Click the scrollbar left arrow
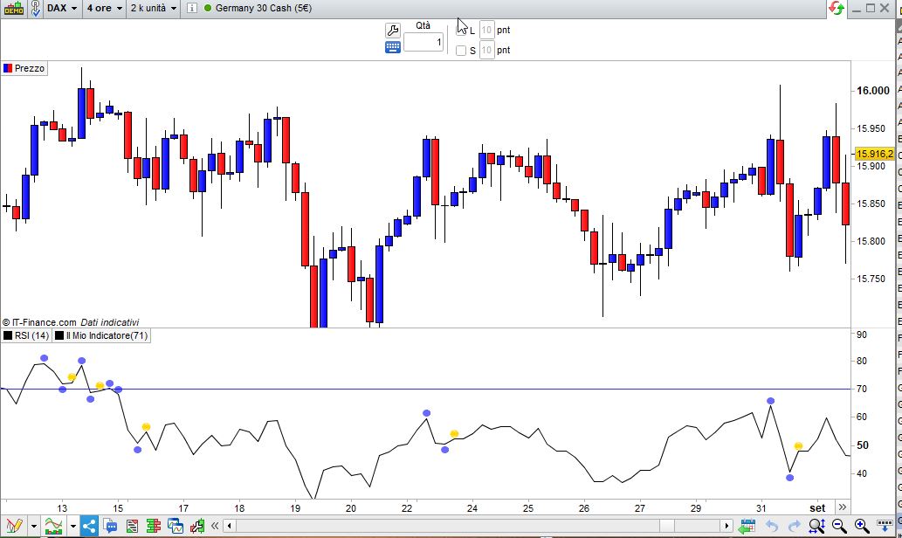The height and width of the screenshot is (538, 902). pyautogui.click(x=230, y=526)
